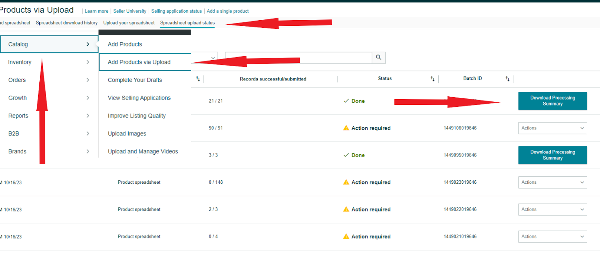Click the Status column header text

click(385, 79)
